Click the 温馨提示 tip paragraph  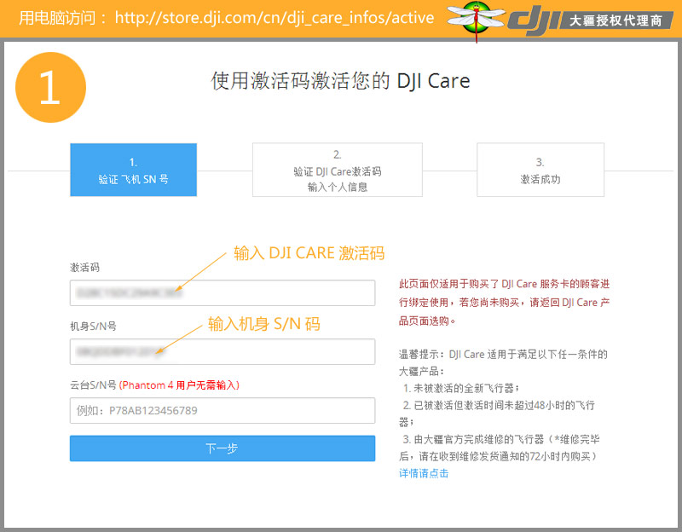click(503, 363)
